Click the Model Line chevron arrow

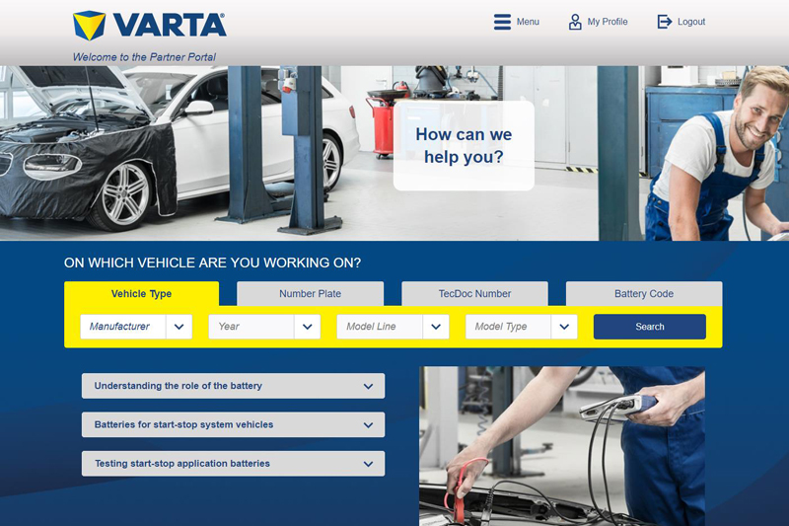pyautogui.click(x=436, y=327)
